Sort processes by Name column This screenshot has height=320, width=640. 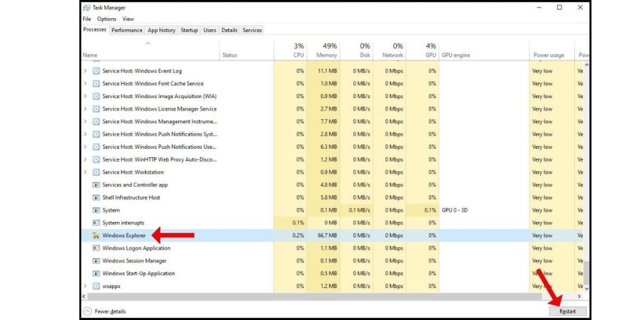click(x=150, y=51)
